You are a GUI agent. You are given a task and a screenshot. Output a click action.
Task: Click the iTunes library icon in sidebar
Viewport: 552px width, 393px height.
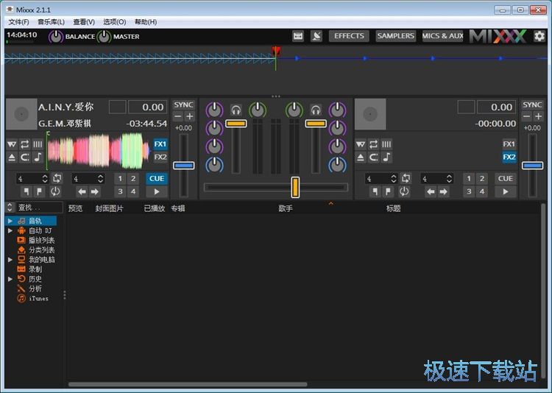(x=21, y=298)
